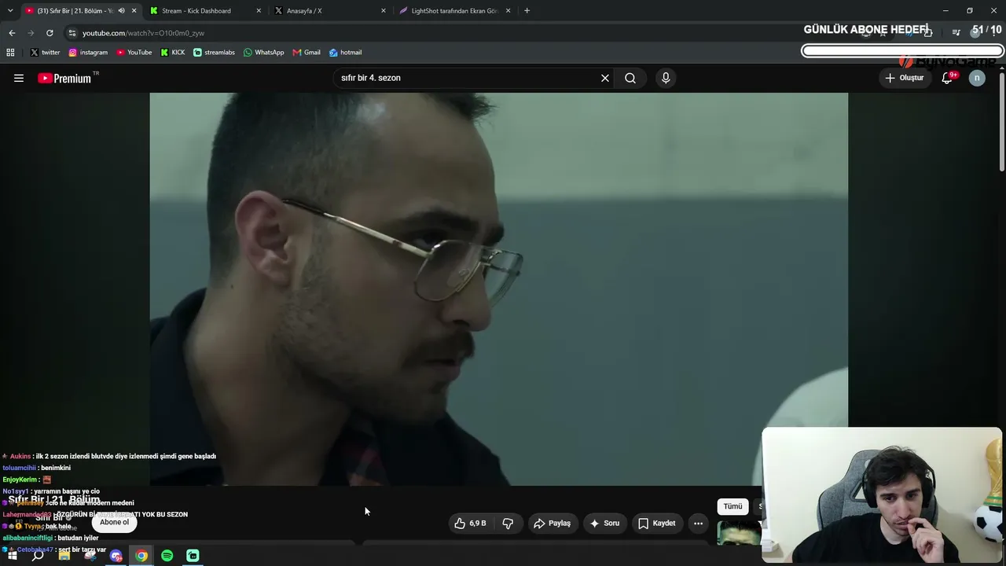1006x566 pixels.
Task: Open the Oluştur create menu
Action: point(905,78)
